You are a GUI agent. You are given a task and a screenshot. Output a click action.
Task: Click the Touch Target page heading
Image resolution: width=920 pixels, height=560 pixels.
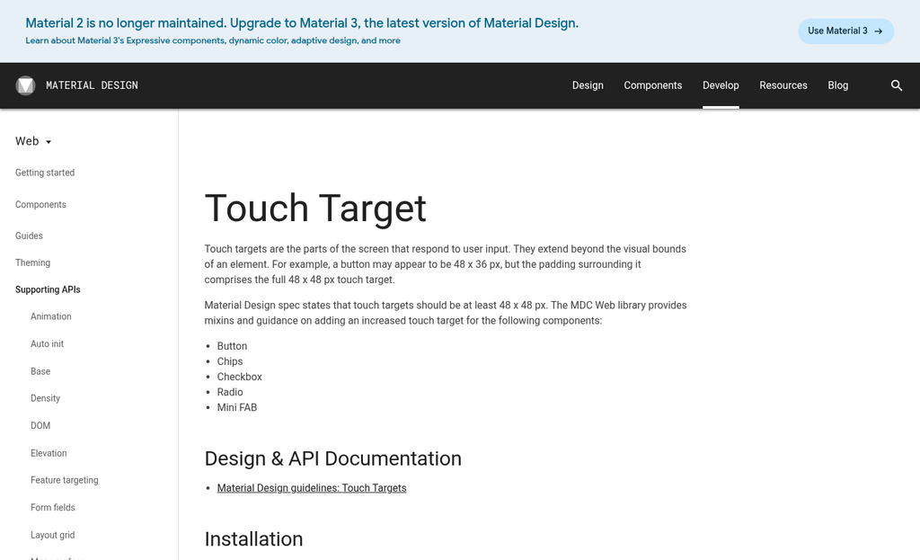tap(315, 209)
